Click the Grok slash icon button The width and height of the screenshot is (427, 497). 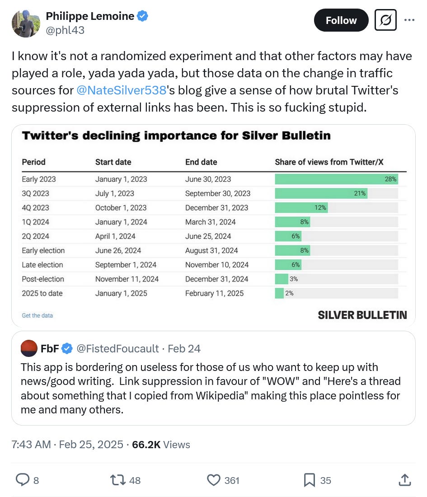click(385, 20)
